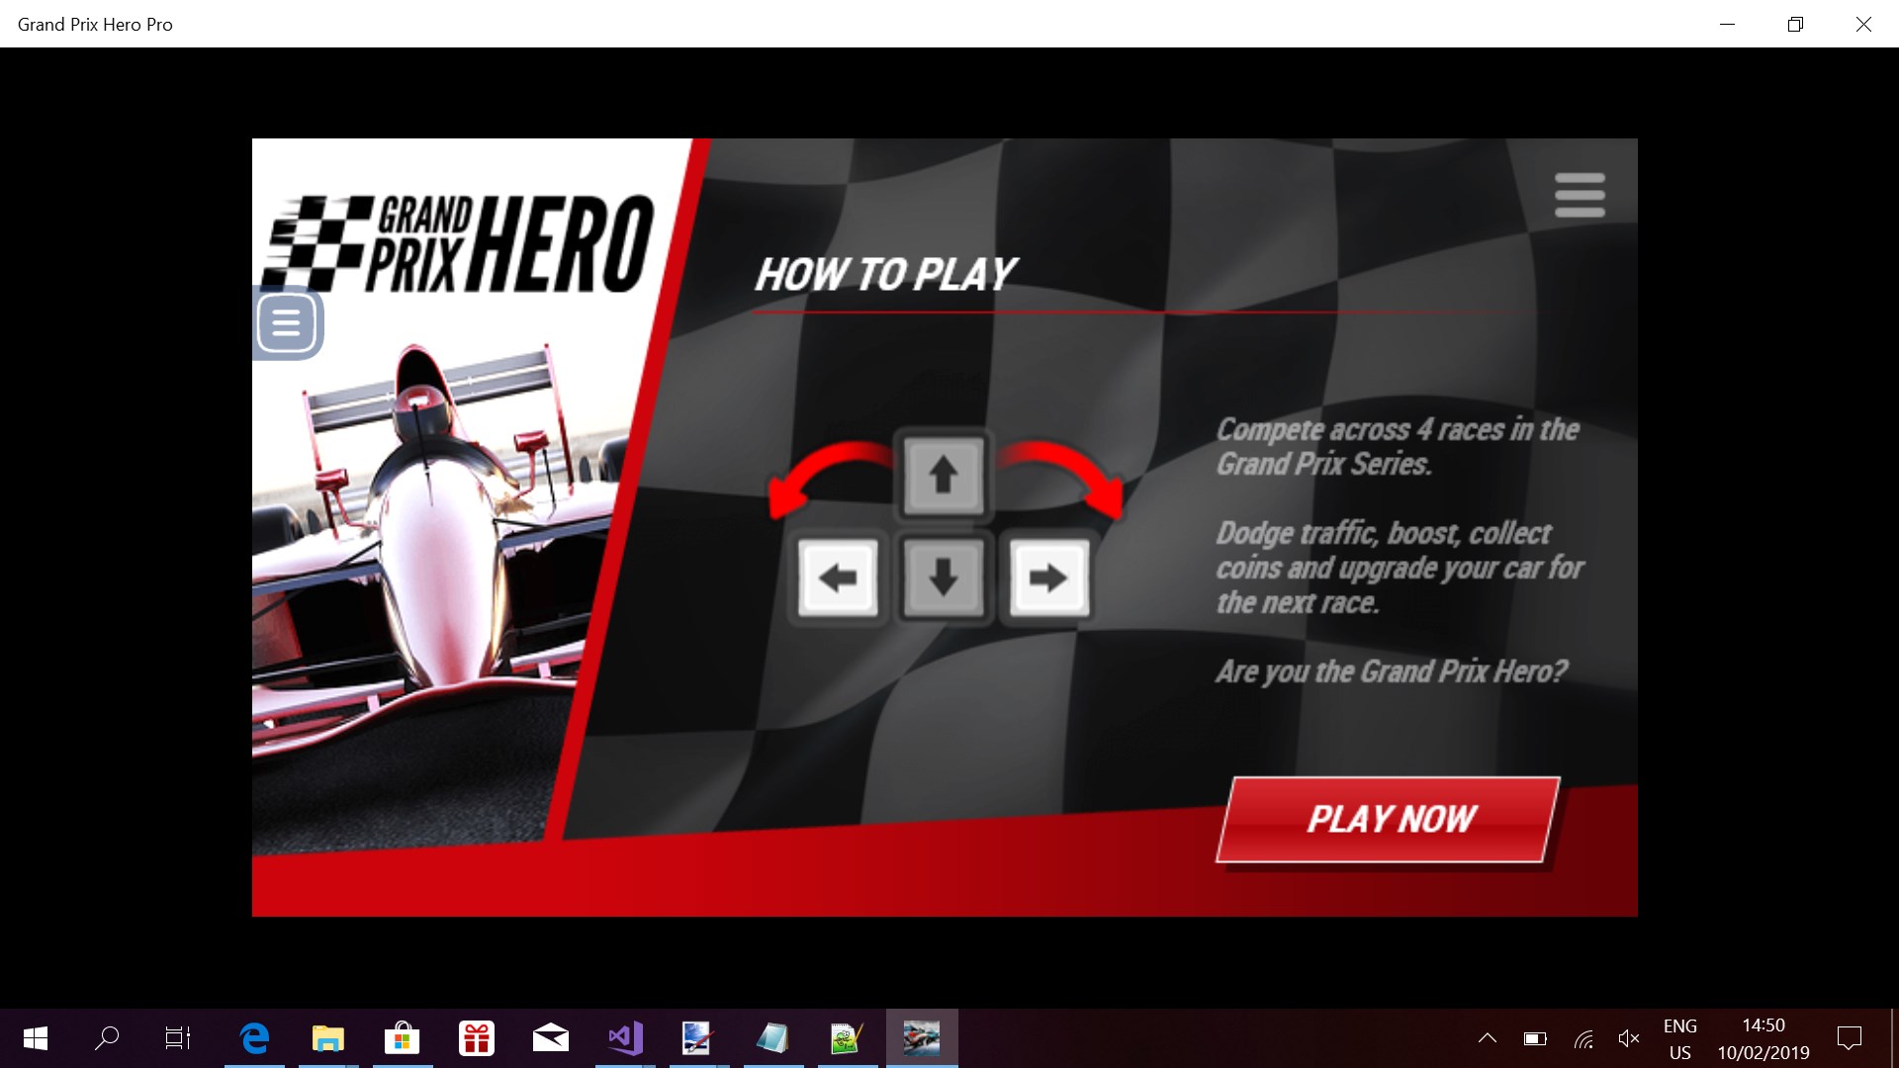The width and height of the screenshot is (1899, 1068).
Task: Open the Wi-Fi network flyout
Action: coord(1583,1038)
